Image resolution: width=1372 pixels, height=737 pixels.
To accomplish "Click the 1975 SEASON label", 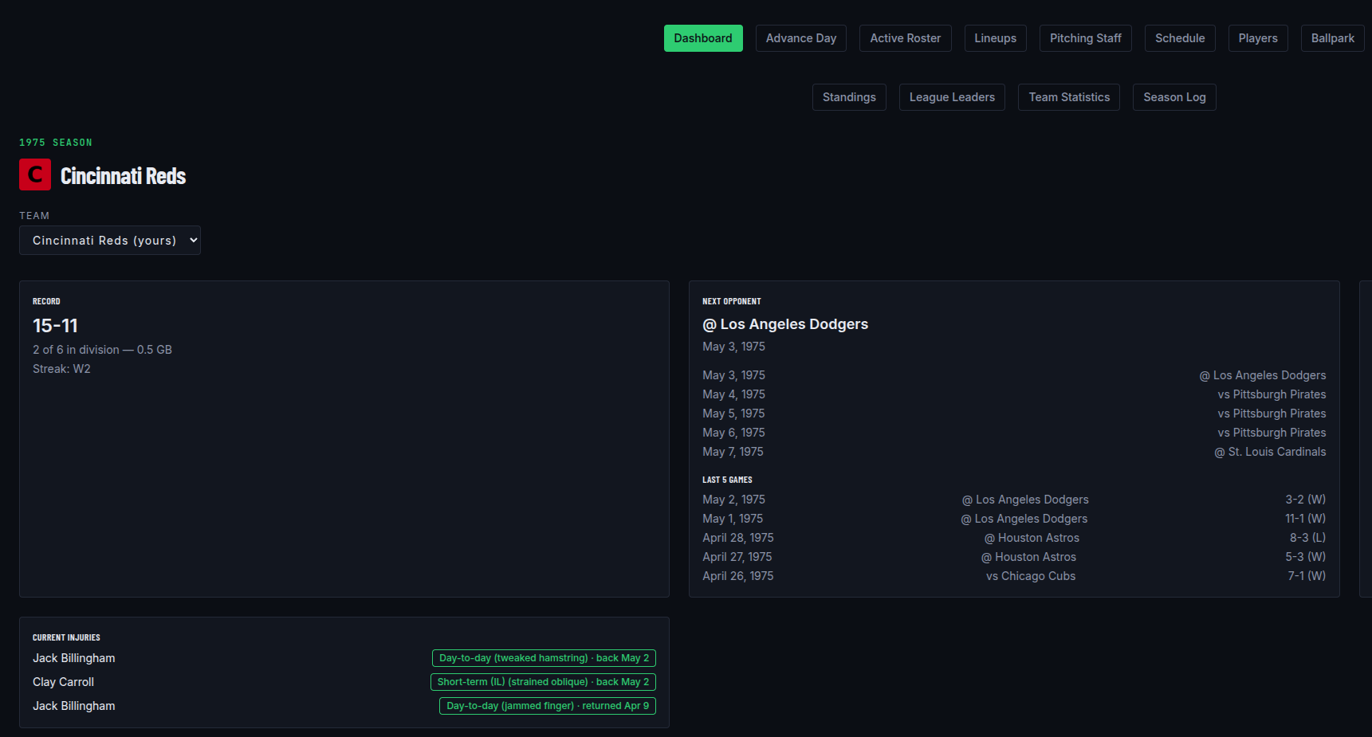I will [56, 143].
